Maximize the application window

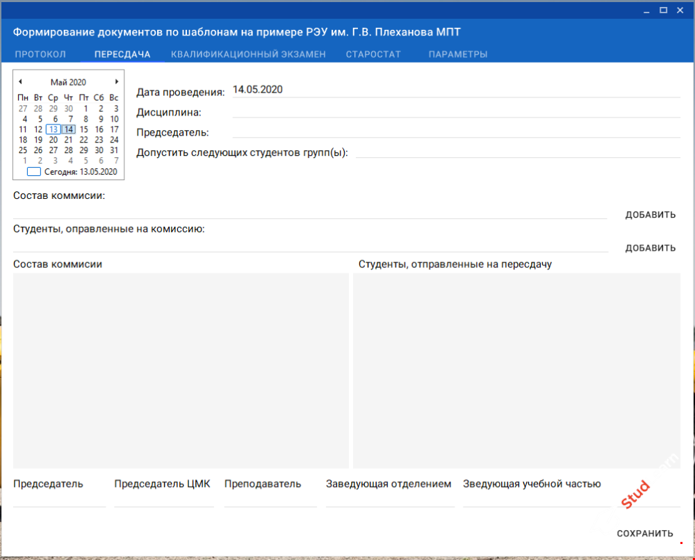point(663,10)
